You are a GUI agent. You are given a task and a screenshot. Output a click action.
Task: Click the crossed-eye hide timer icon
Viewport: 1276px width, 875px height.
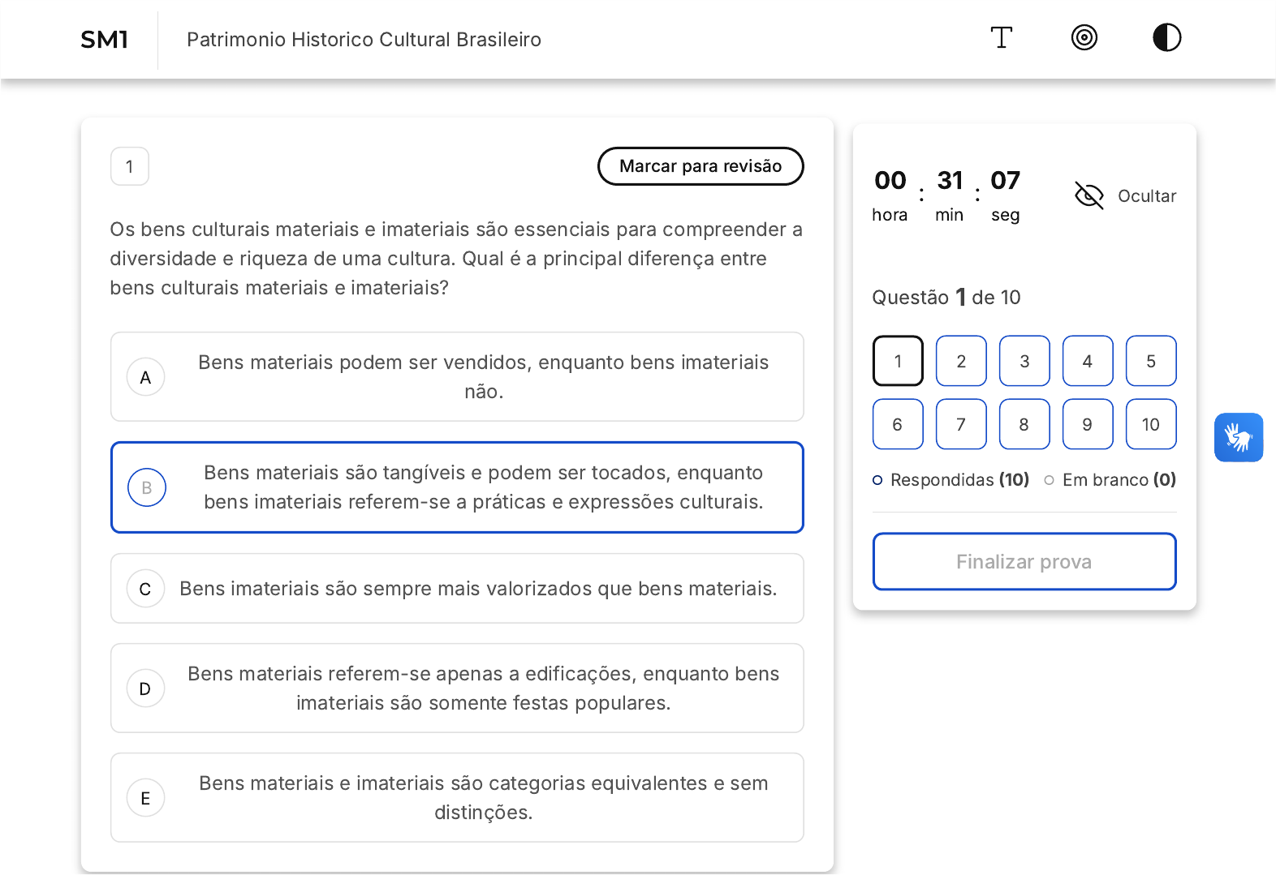pos(1088,195)
